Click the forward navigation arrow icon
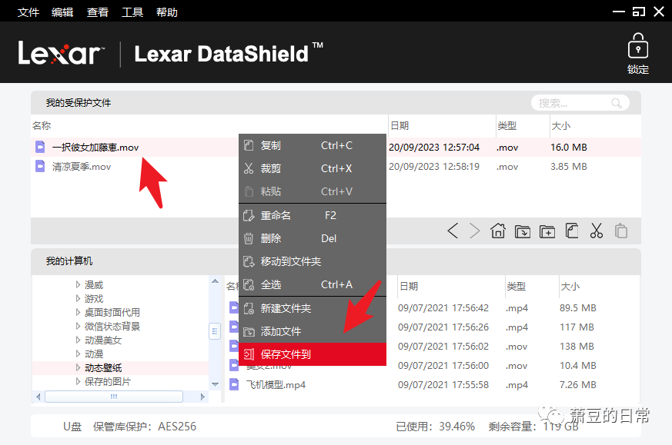This screenshot has height=445, width=672. coord(475,231)
